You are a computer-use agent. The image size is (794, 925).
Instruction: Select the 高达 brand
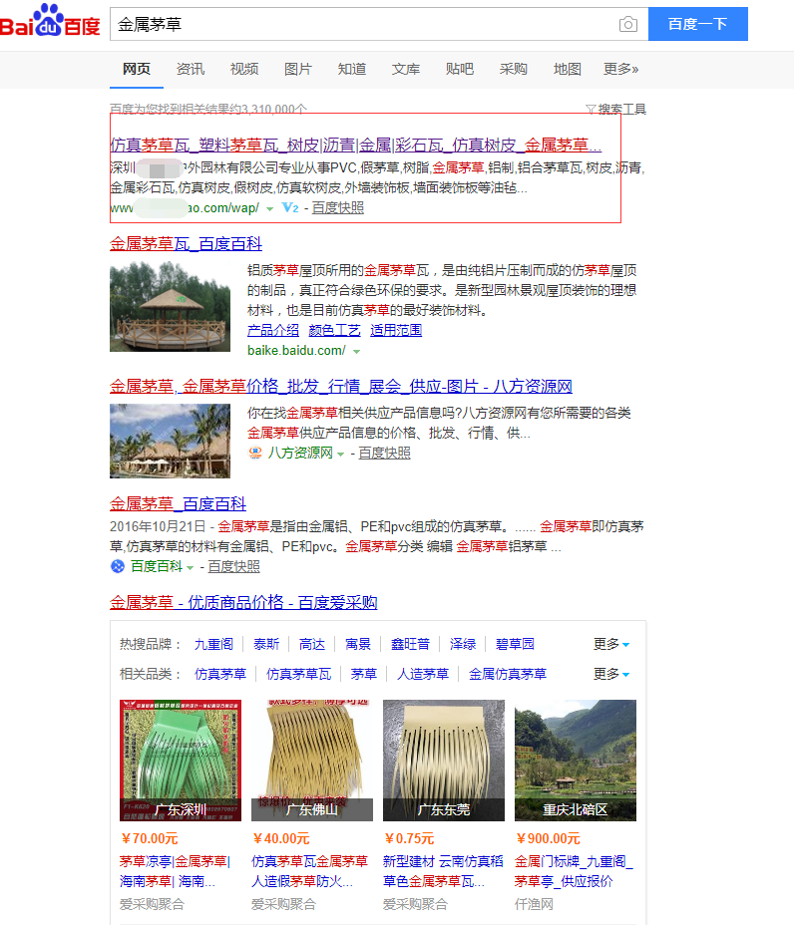(312, 644)
